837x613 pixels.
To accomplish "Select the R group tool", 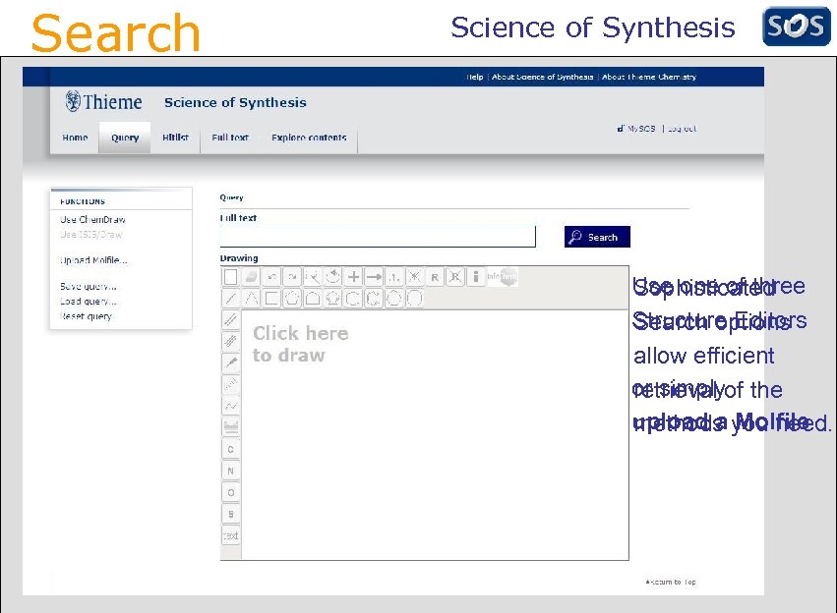I will coord(435,277).
